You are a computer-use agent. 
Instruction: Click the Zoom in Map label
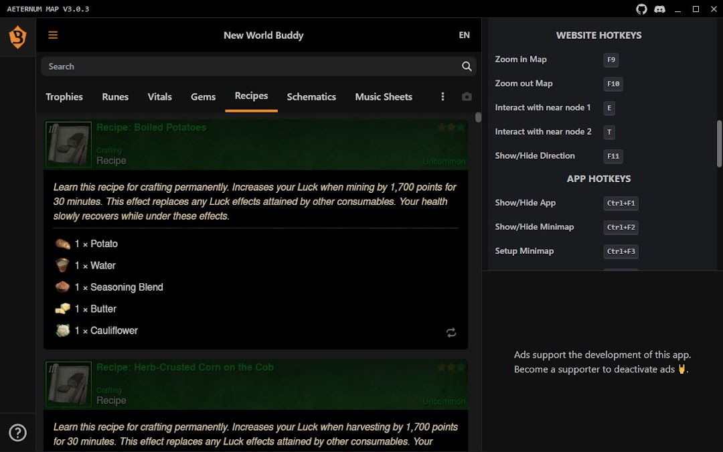pos(521,59)
